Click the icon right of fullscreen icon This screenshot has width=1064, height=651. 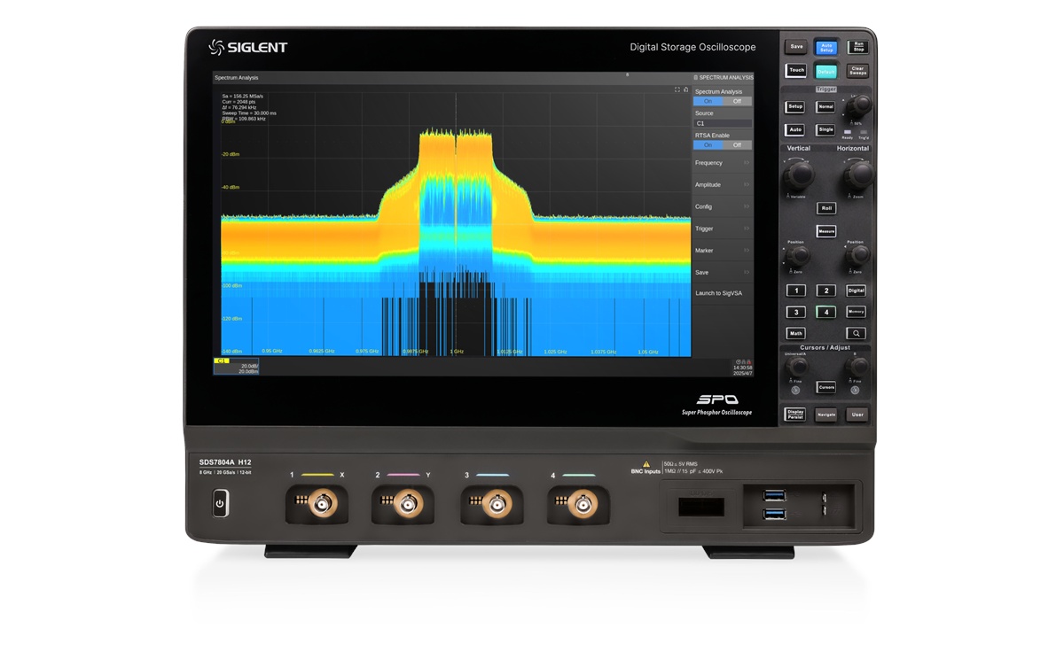(685, 89)
